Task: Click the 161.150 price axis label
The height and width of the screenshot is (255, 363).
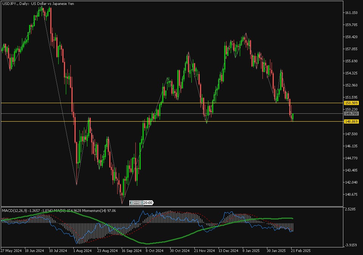Action: (351, 13)
